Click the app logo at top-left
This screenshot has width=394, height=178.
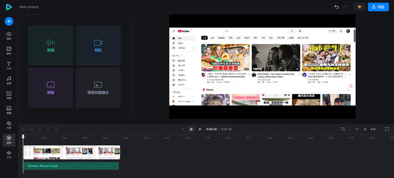tap(9, 7)
